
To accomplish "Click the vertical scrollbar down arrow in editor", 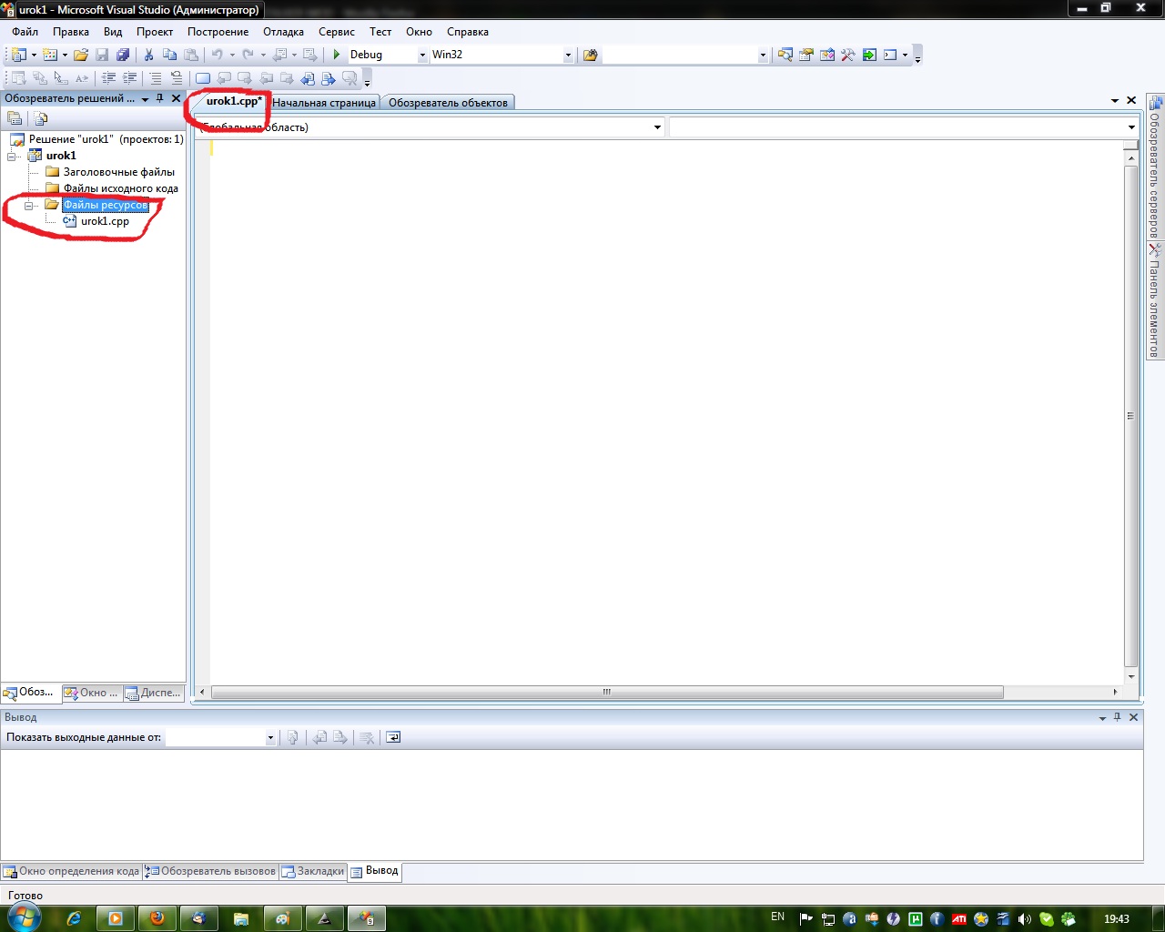I will [1131, 676].
